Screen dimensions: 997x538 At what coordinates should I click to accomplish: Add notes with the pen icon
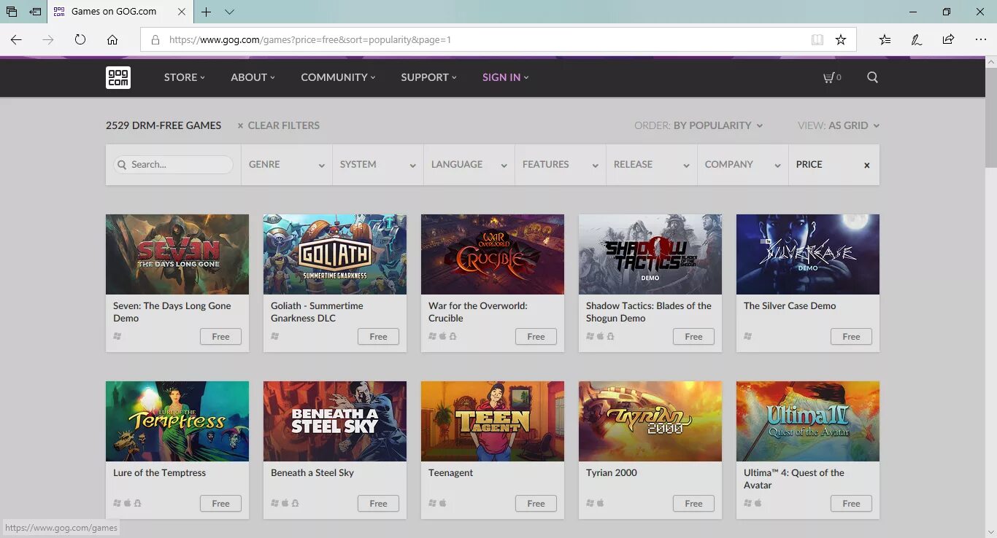click(x=917, y=39)
